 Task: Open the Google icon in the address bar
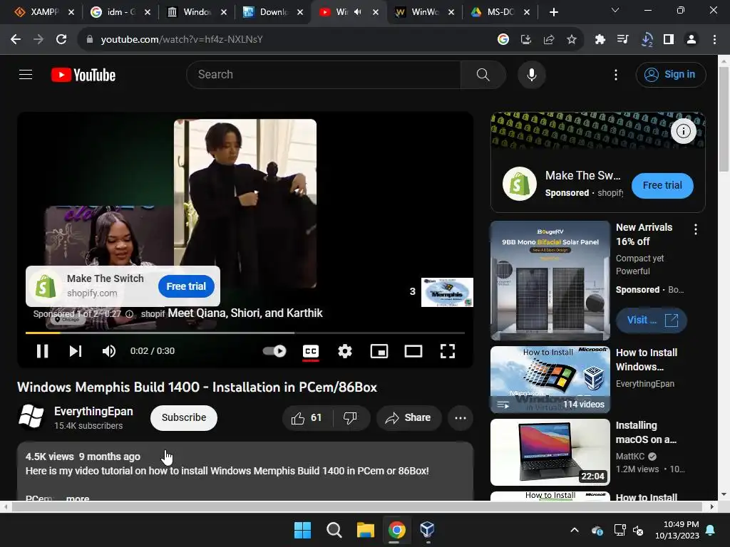tap(503, 40)
